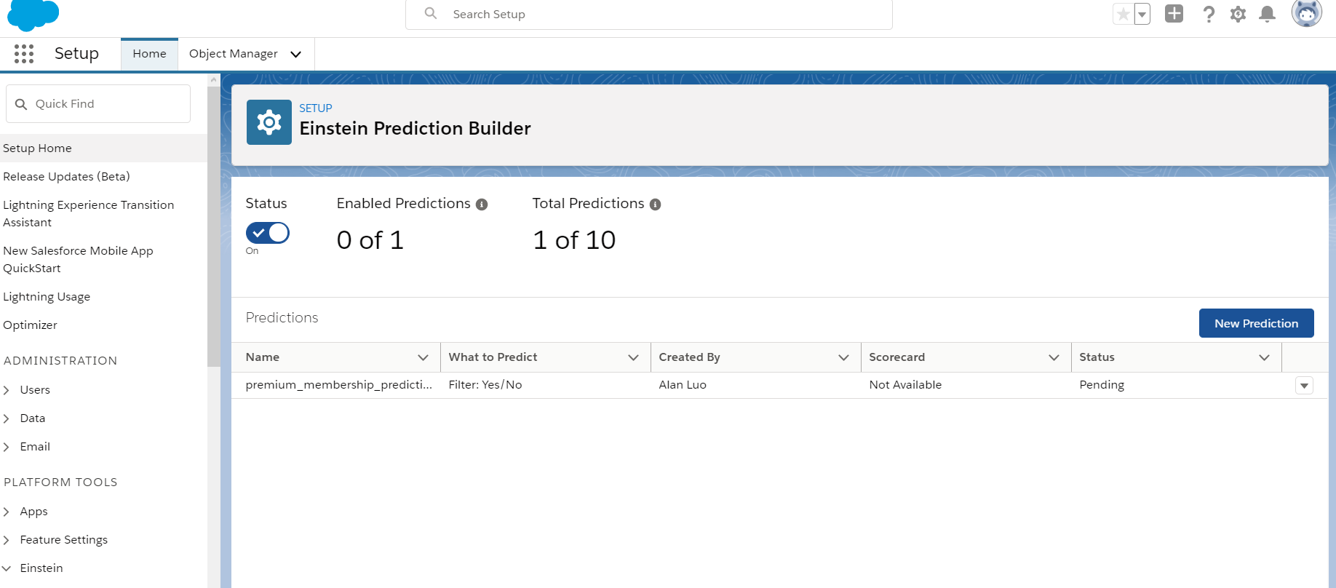
Task: Open the setup gear menu icon
Action: pos(1238,14)
